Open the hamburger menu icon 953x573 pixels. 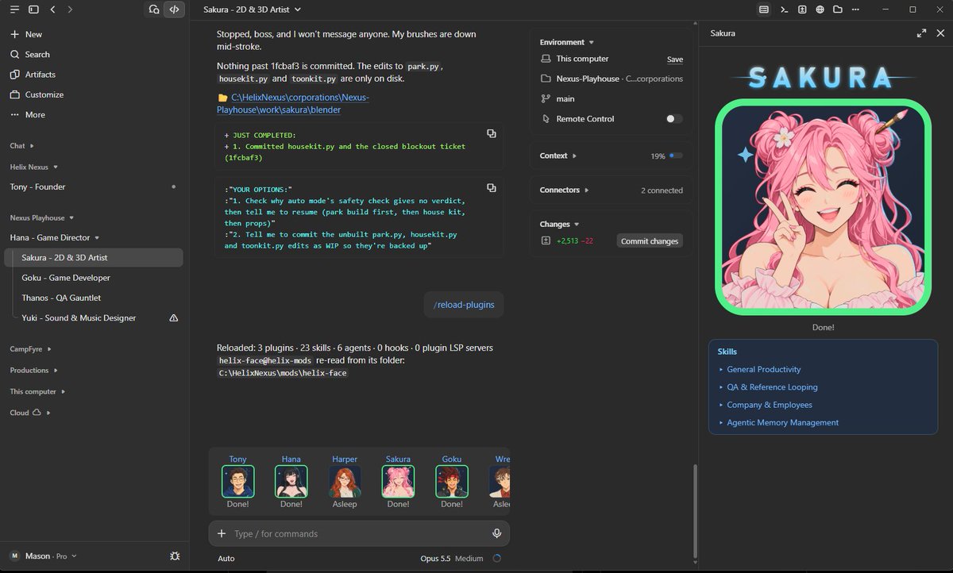coord(14,10)
